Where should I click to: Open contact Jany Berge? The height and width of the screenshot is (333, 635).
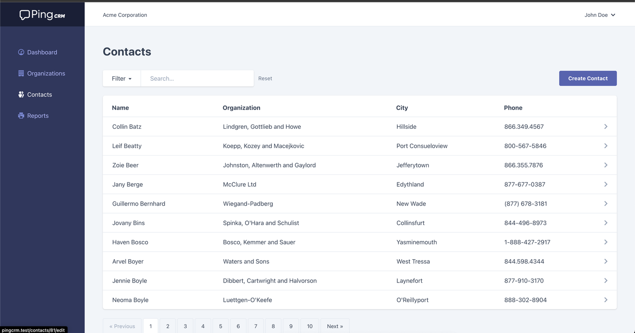click(127, 184)
